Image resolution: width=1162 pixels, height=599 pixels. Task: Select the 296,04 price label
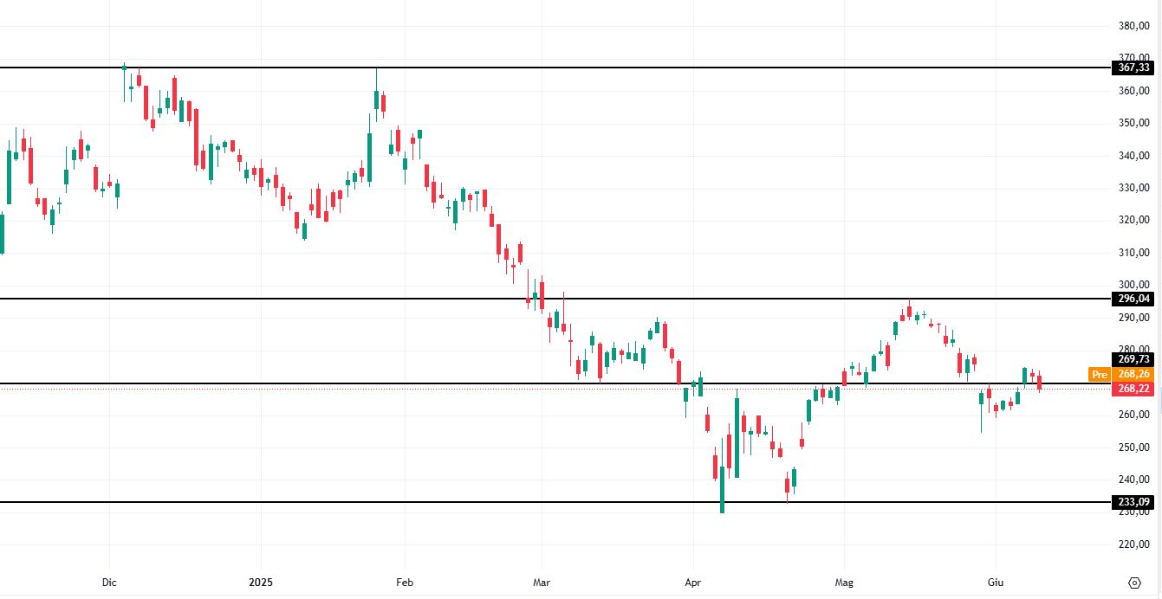pos(1133,299)
